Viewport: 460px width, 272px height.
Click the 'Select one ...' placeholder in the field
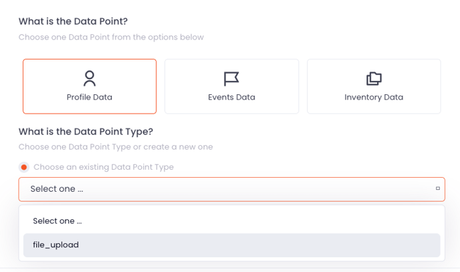coord(57,189)
